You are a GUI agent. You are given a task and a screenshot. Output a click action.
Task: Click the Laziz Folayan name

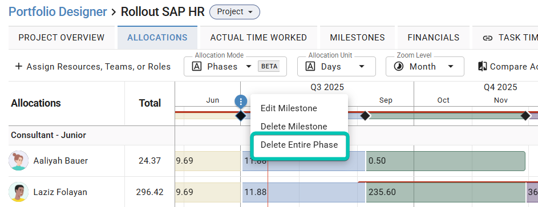(60, 192)
